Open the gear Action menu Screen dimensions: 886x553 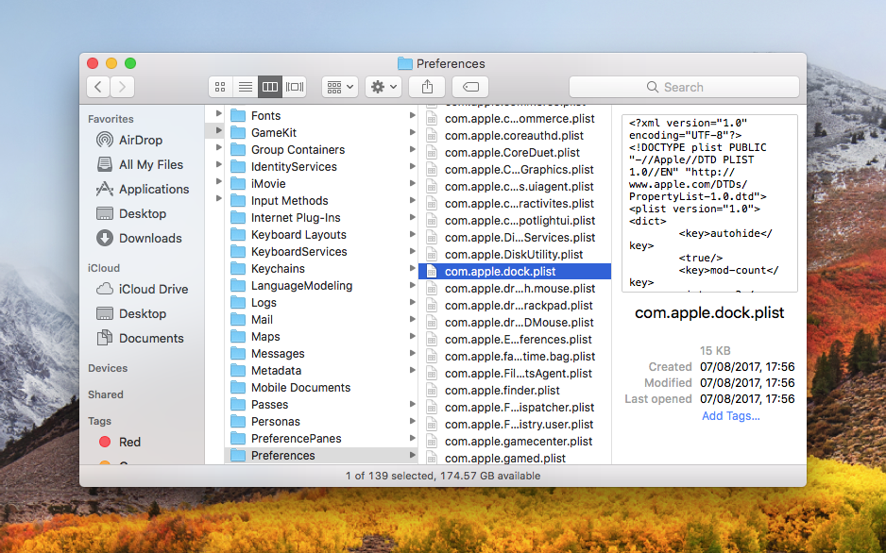click(383, 87)
